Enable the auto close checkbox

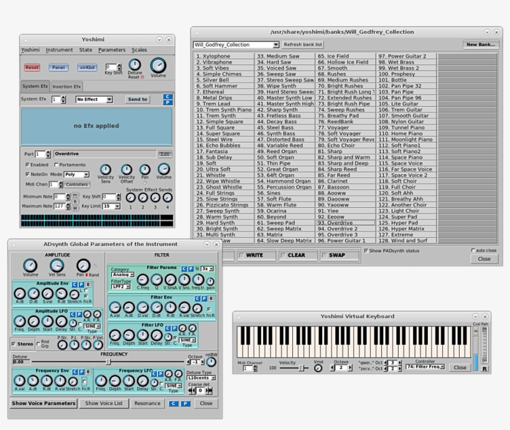pos(473,250)
